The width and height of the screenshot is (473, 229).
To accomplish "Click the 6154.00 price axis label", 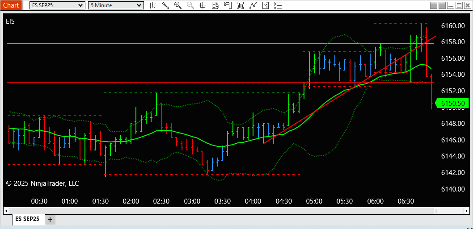I will click(x=453, y=75).
